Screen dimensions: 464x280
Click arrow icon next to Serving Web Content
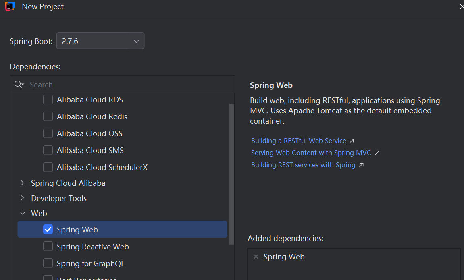pyautogui.click(x=377, y=153)
